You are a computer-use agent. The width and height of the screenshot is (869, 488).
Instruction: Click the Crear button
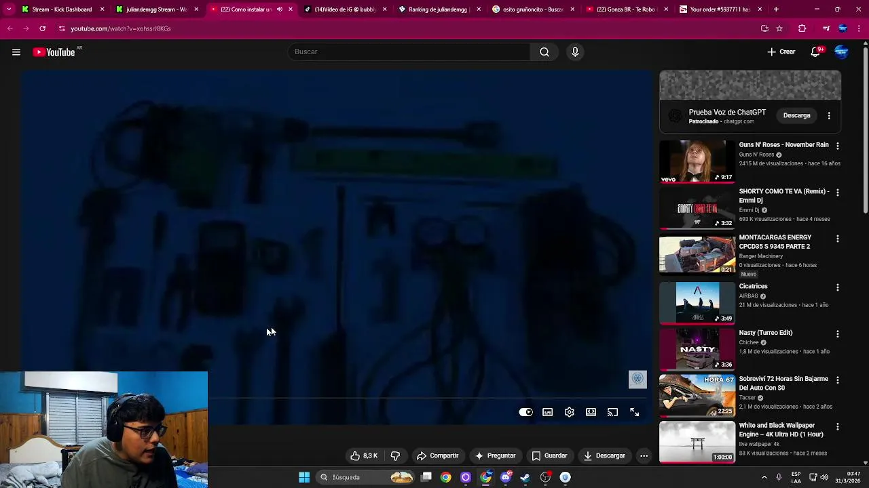pos(781,52)
